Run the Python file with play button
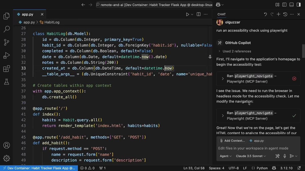 click(188, 14)
